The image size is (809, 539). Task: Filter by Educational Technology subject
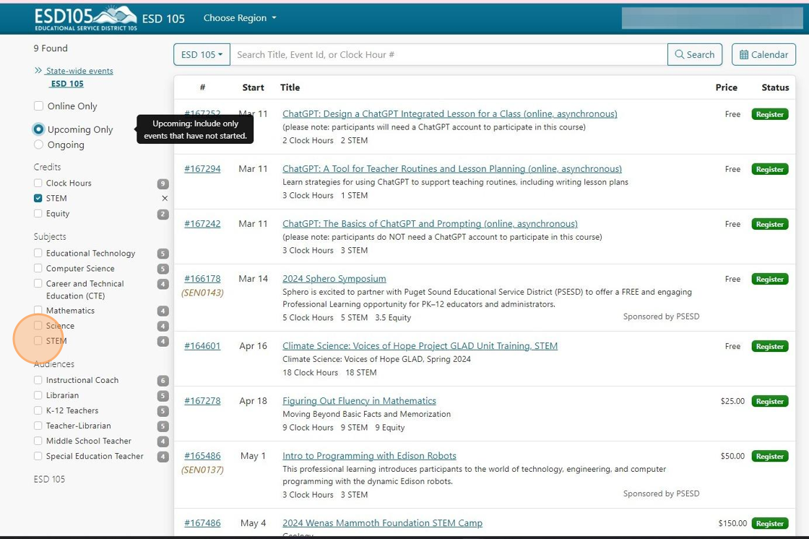click(x=38, y=253)
